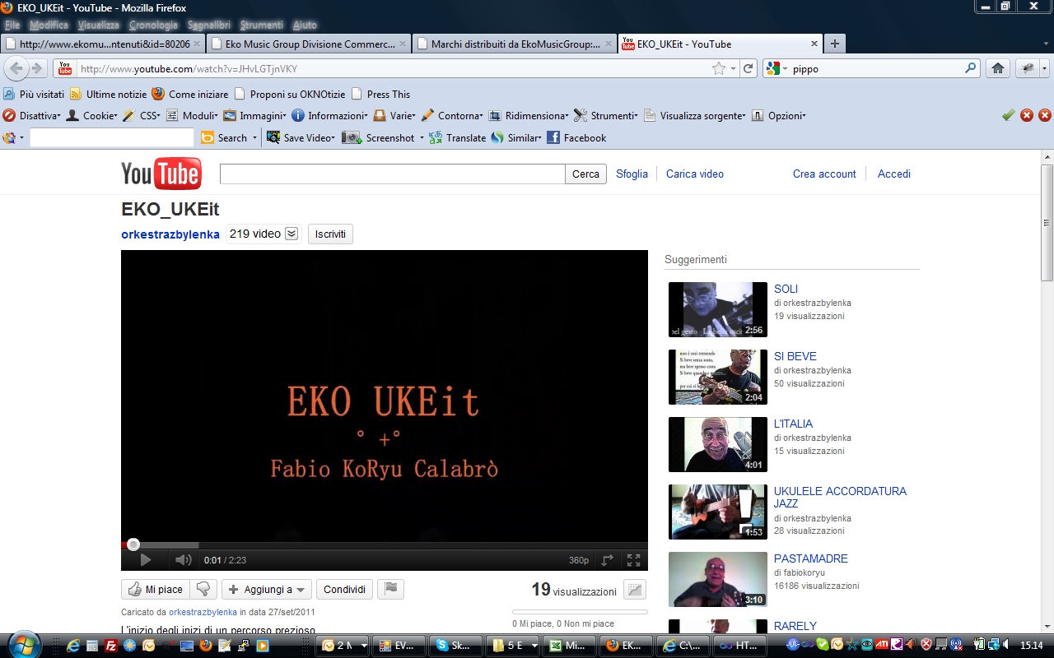
Task: Open the PASTAMADRE suggested video link
Action: (810, 558)
